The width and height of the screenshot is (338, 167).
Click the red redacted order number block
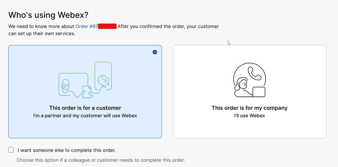click(107, 26)
